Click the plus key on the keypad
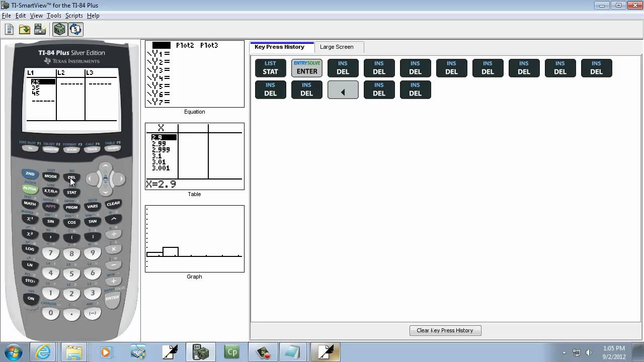644x362 pixels. (113, 281)
